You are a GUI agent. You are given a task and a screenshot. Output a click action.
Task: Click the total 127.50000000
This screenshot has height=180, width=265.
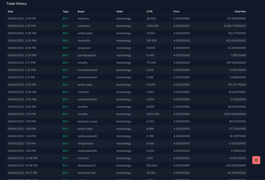pos(236,19)
